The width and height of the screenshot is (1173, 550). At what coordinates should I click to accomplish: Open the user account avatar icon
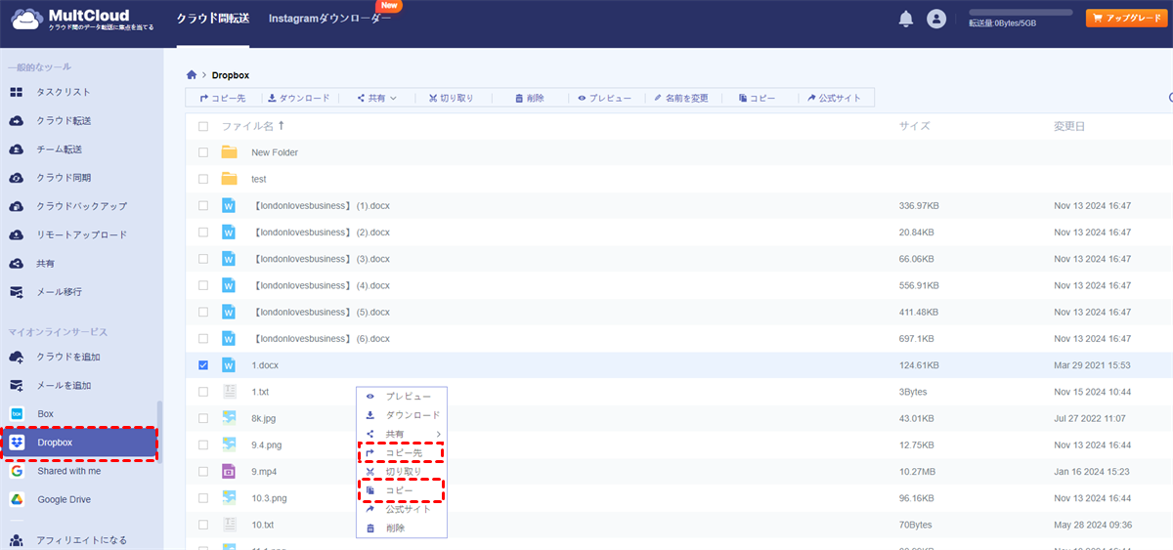[x=936, y=19]
